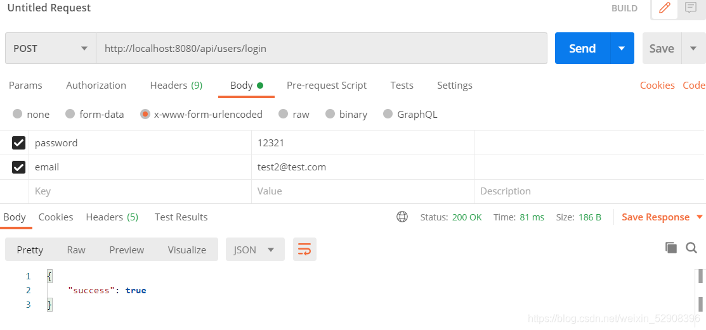Select the response Body tab
Screen dimensions: 706x330
point(15,217)
